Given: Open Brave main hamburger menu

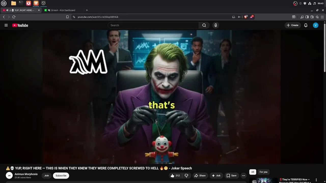Looking at the screenshot, I should [x=322, y=17].
